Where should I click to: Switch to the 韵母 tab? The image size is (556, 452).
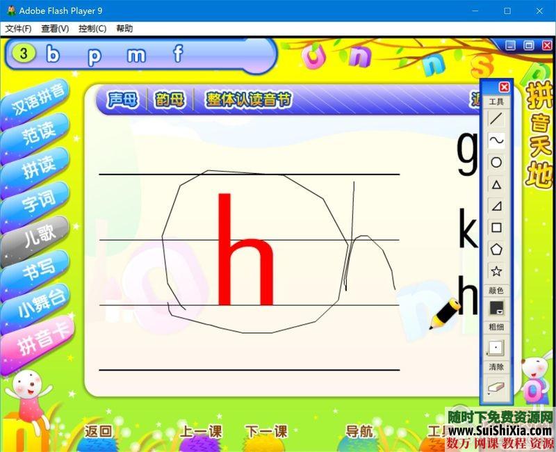click(x=170, y=100)
